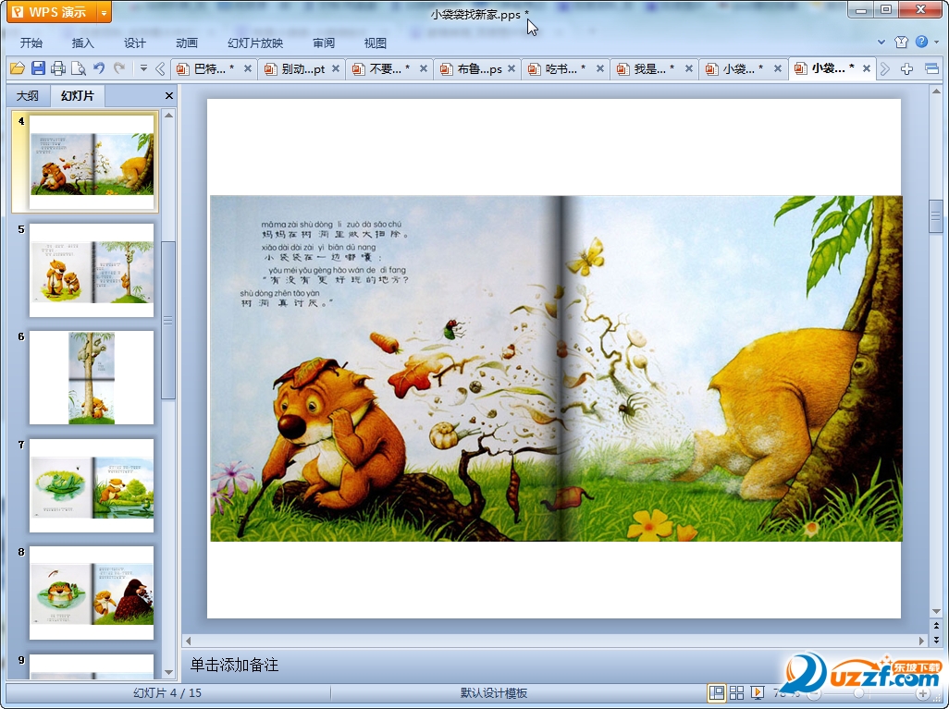Click thumbnail pane scroll up arrow

pos(169,115)
